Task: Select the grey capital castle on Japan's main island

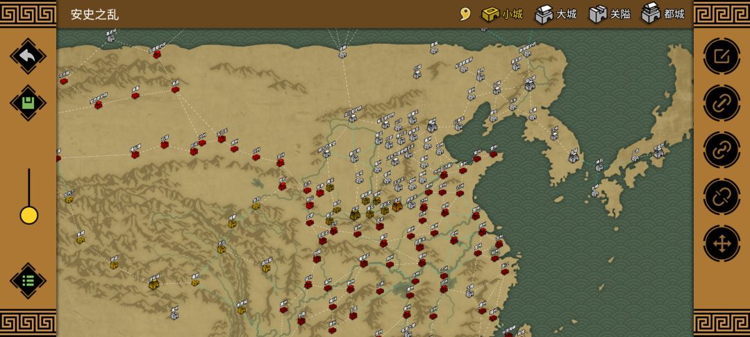Action: tap(658, 153)
